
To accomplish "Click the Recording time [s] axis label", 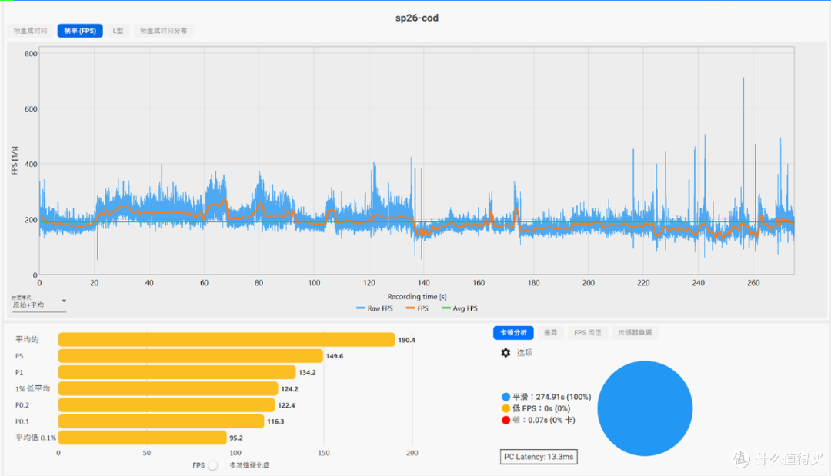I will coord(416,297).
